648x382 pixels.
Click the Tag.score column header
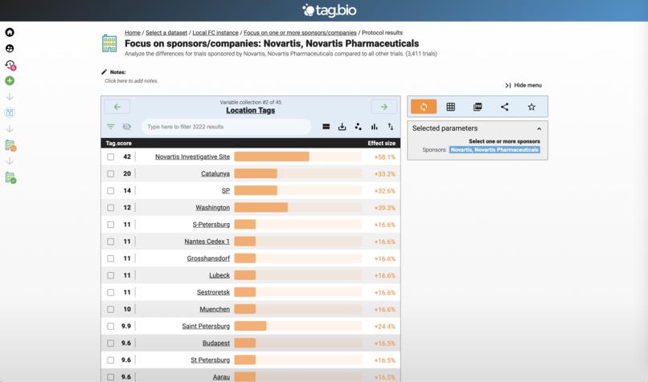pyautogui.click(x=119, y=143)
